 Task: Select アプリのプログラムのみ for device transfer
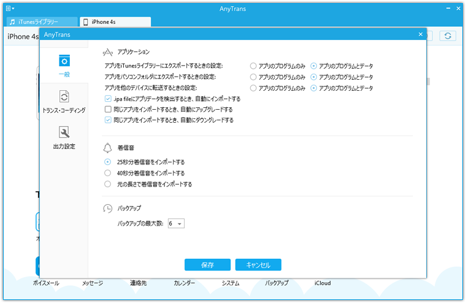tap(253, 88)
